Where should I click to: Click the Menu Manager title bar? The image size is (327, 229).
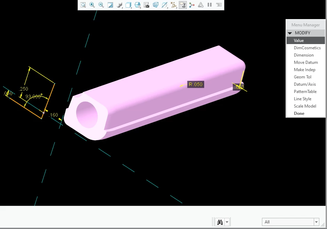pos(305,25)
